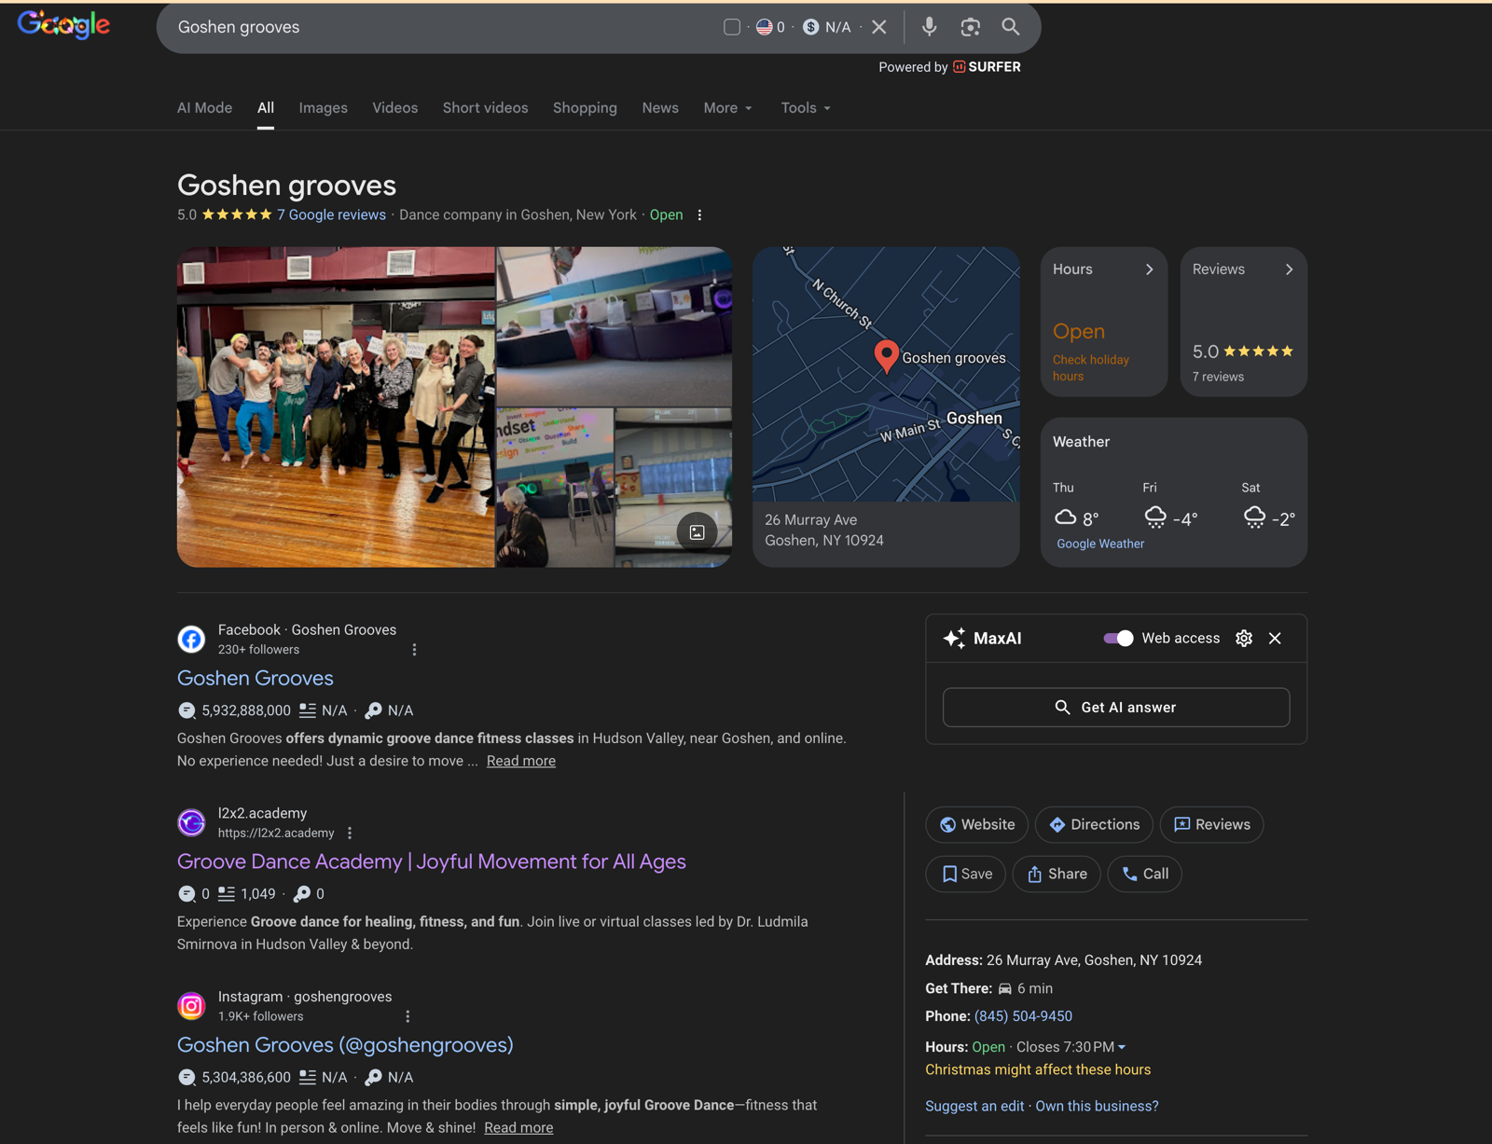
Task: Switch to the Images tab
Action: (x=323, y=108)
